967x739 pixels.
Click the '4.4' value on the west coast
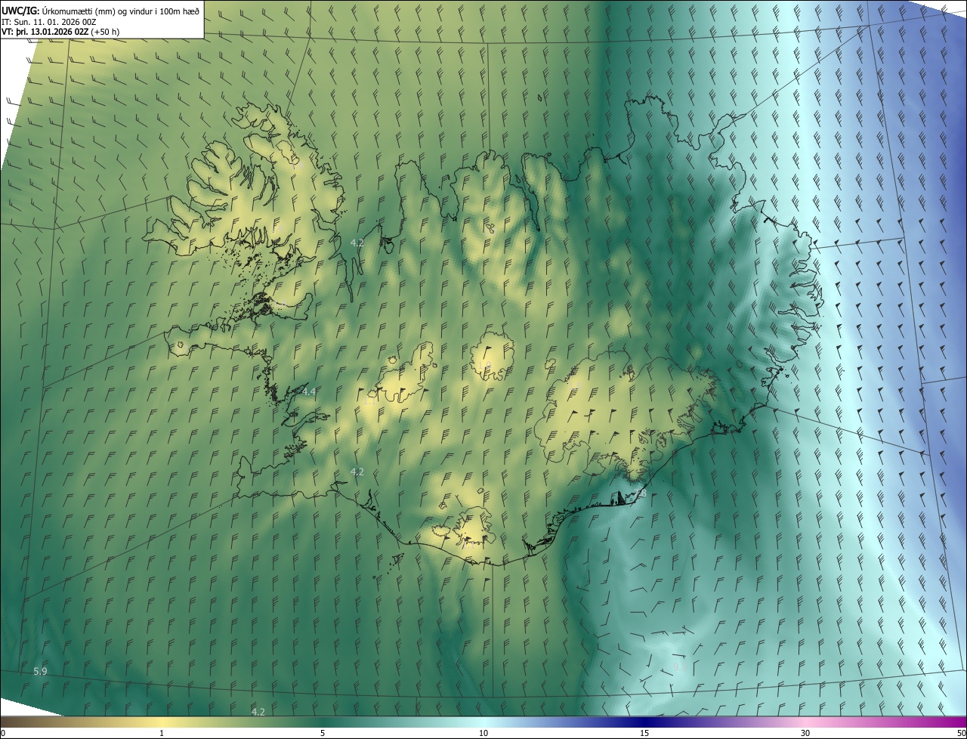[x=309, y=391]
